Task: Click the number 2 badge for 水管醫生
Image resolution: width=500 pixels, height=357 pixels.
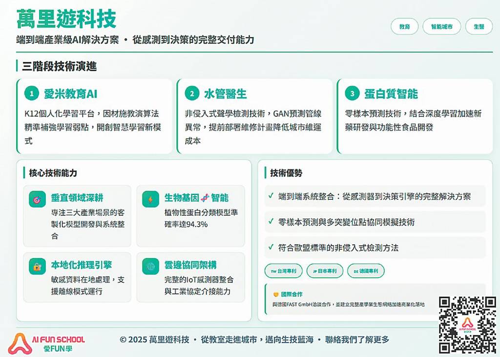Action: 192,94
